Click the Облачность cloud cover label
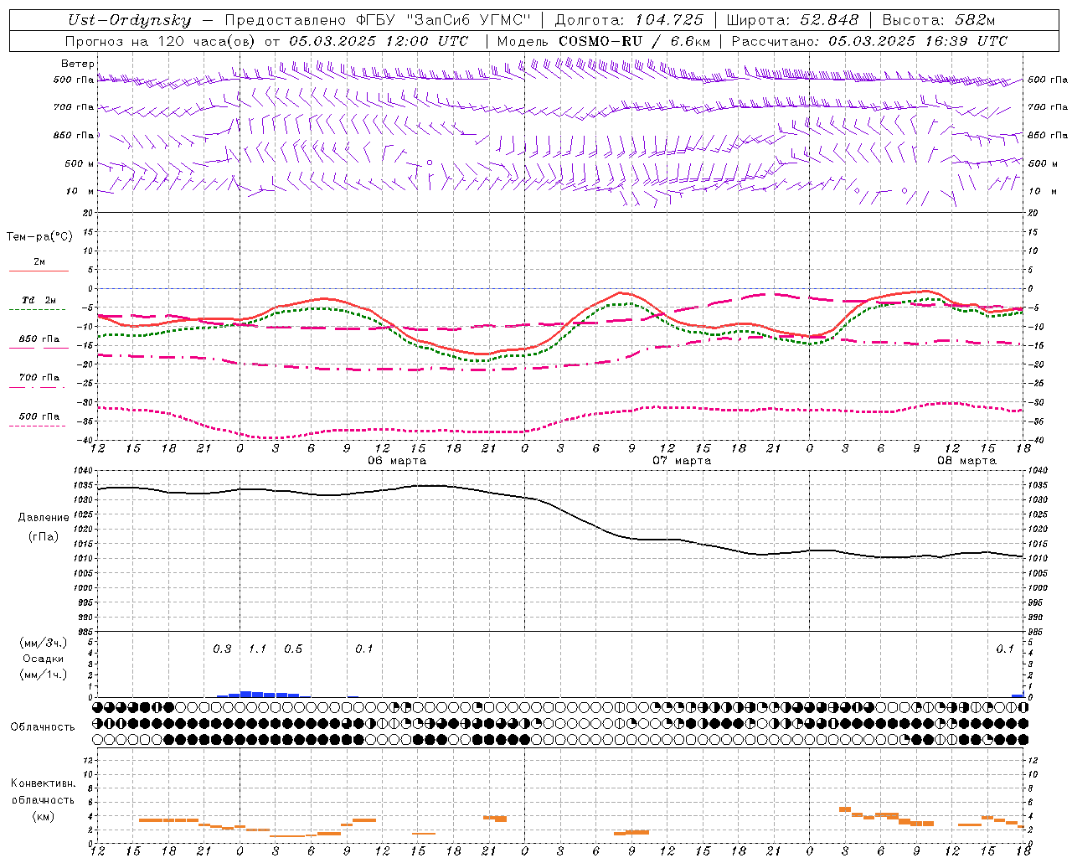1072x858 pixels. click(x=43, y=727)
